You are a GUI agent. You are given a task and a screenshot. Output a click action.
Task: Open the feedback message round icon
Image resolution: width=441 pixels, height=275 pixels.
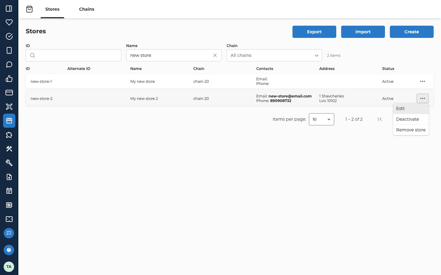click(x=9, y=233)
